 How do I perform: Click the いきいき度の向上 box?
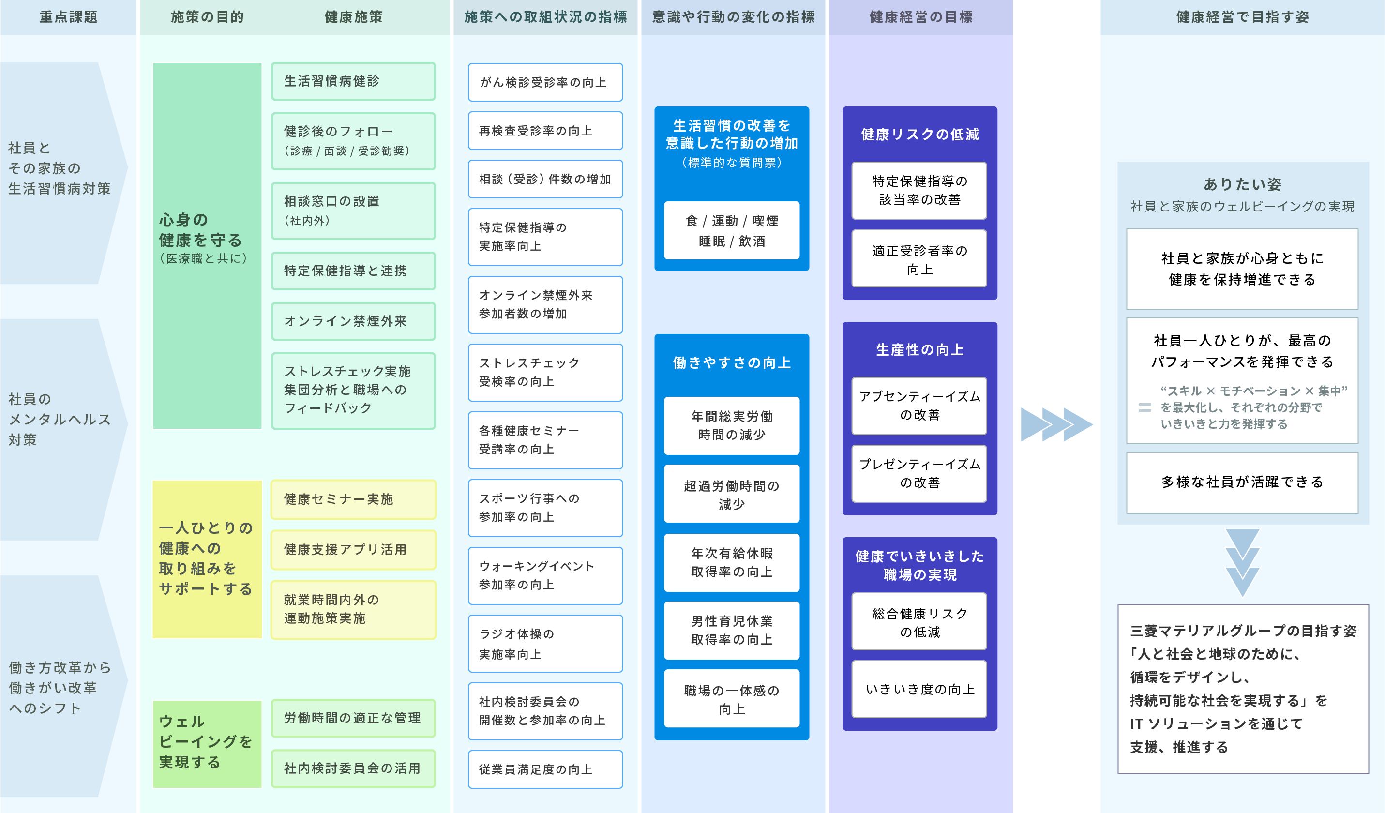[x=919, y=689]
